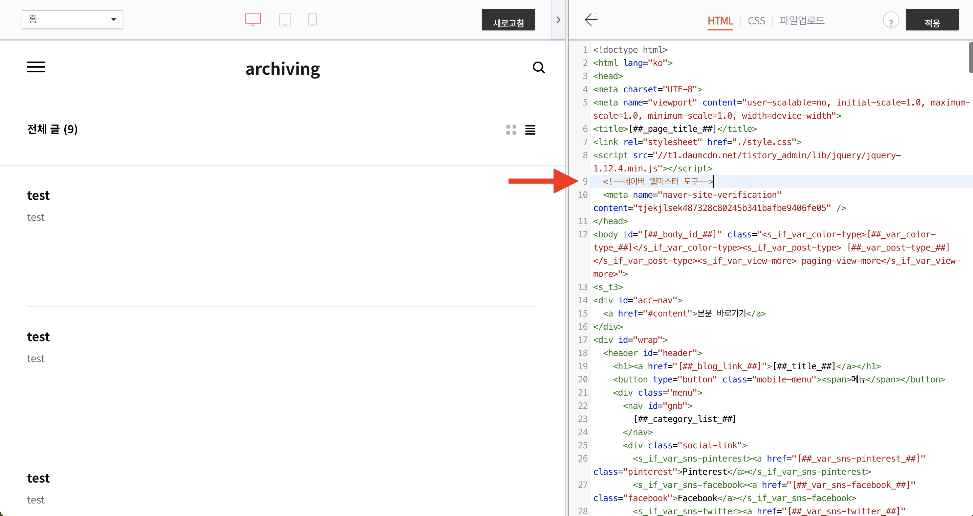Click the naver-site-verification meta line
This screenshot has height=516, width=973.
[x=719, y=202]
